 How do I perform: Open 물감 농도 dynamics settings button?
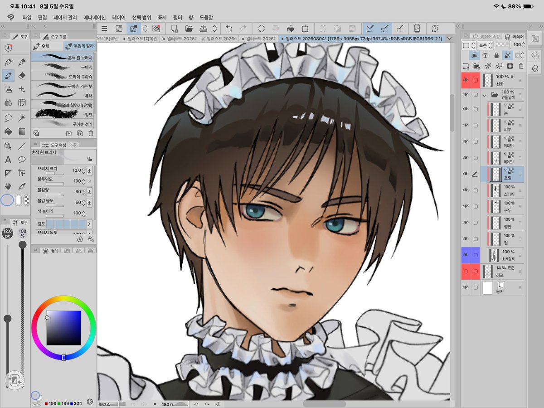[x=89, y=202]
